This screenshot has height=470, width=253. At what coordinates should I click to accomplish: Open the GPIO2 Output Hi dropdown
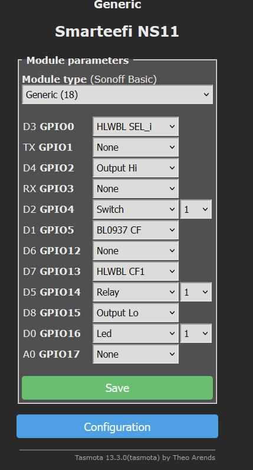[136, 168]
